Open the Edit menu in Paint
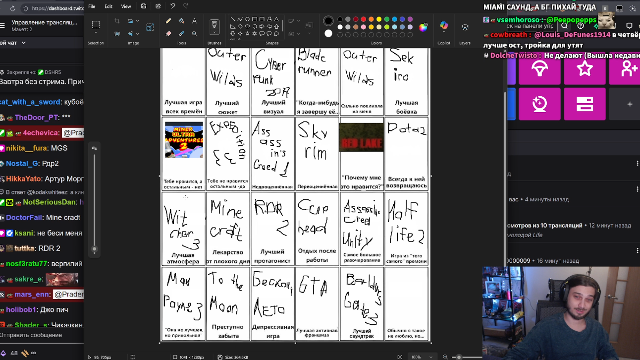 (108, 6)
